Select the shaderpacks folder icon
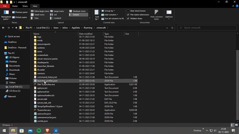Screen dimensions: 239x134 (x=35, y=63)
